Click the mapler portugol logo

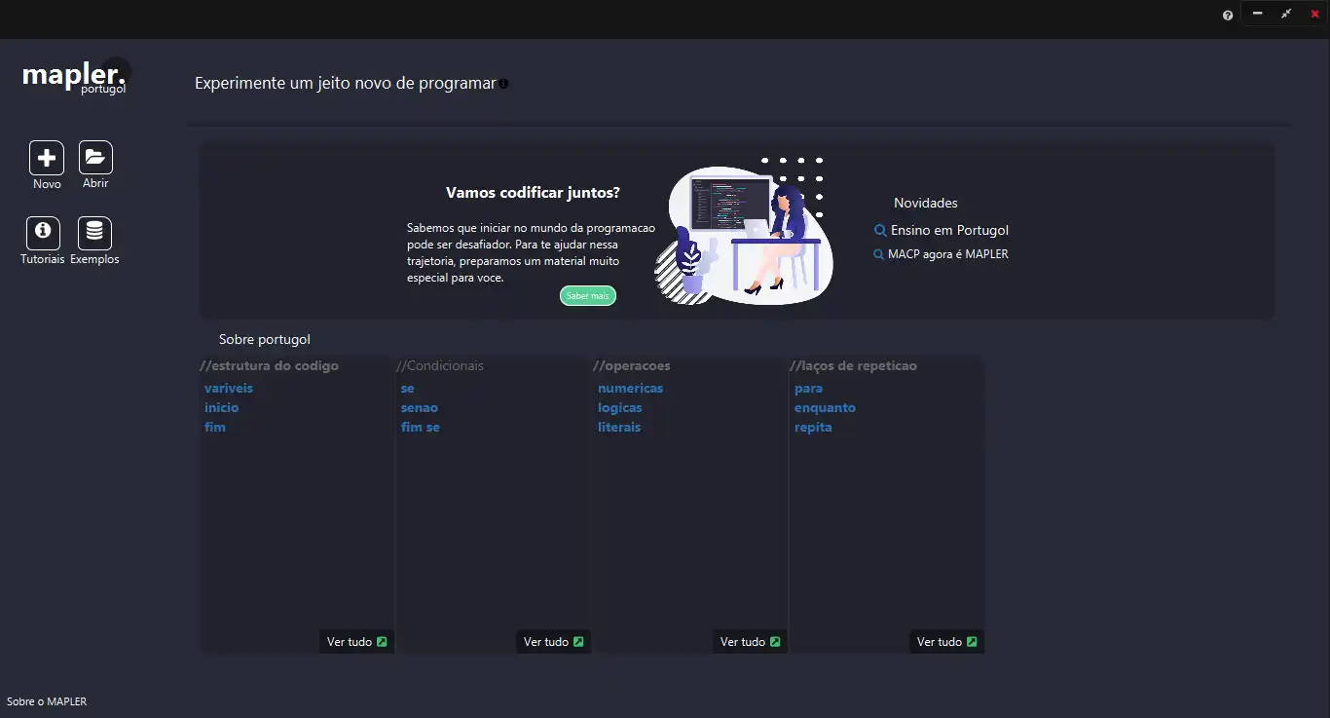point(74,76)
